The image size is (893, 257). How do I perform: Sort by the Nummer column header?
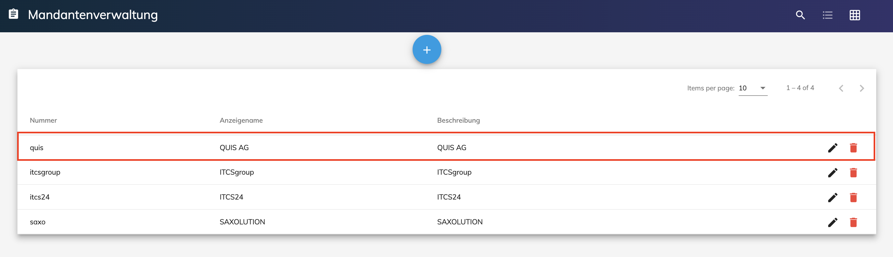[x=43, y=120]
